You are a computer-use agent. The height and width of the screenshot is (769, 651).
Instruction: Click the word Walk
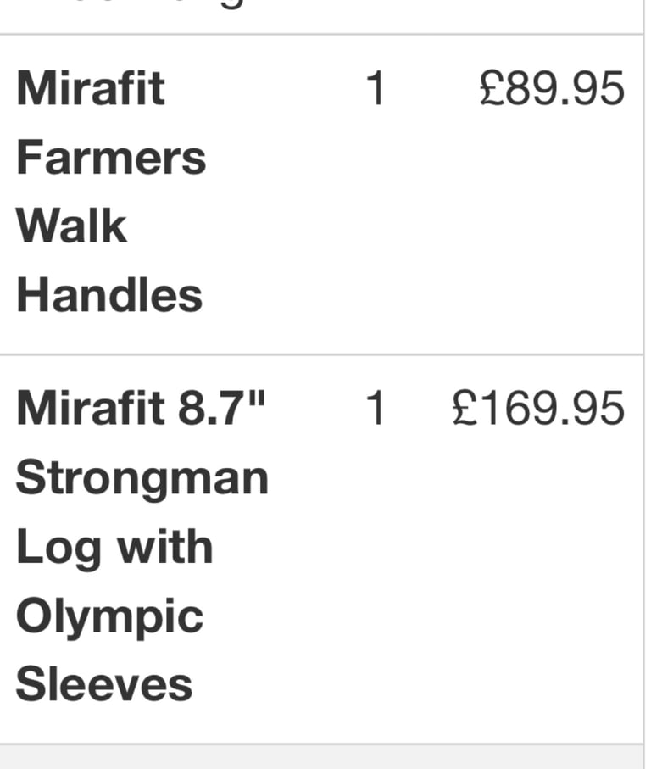72,226
